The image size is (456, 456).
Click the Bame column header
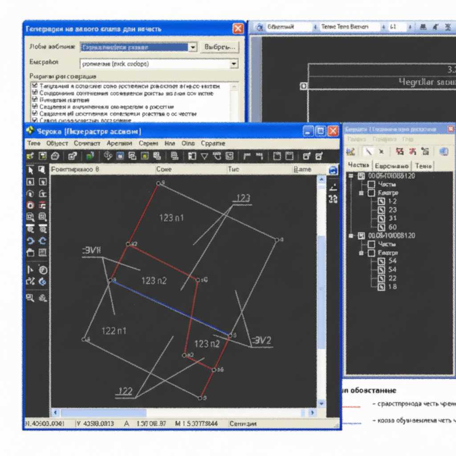303,170
